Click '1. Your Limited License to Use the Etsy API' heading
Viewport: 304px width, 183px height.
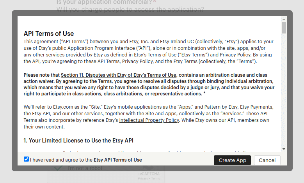tap(78, 141)
